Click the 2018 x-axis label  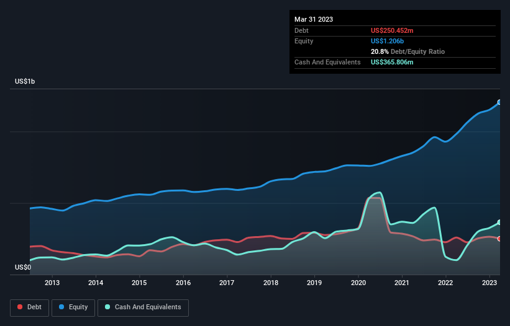(x=271, y=283)
